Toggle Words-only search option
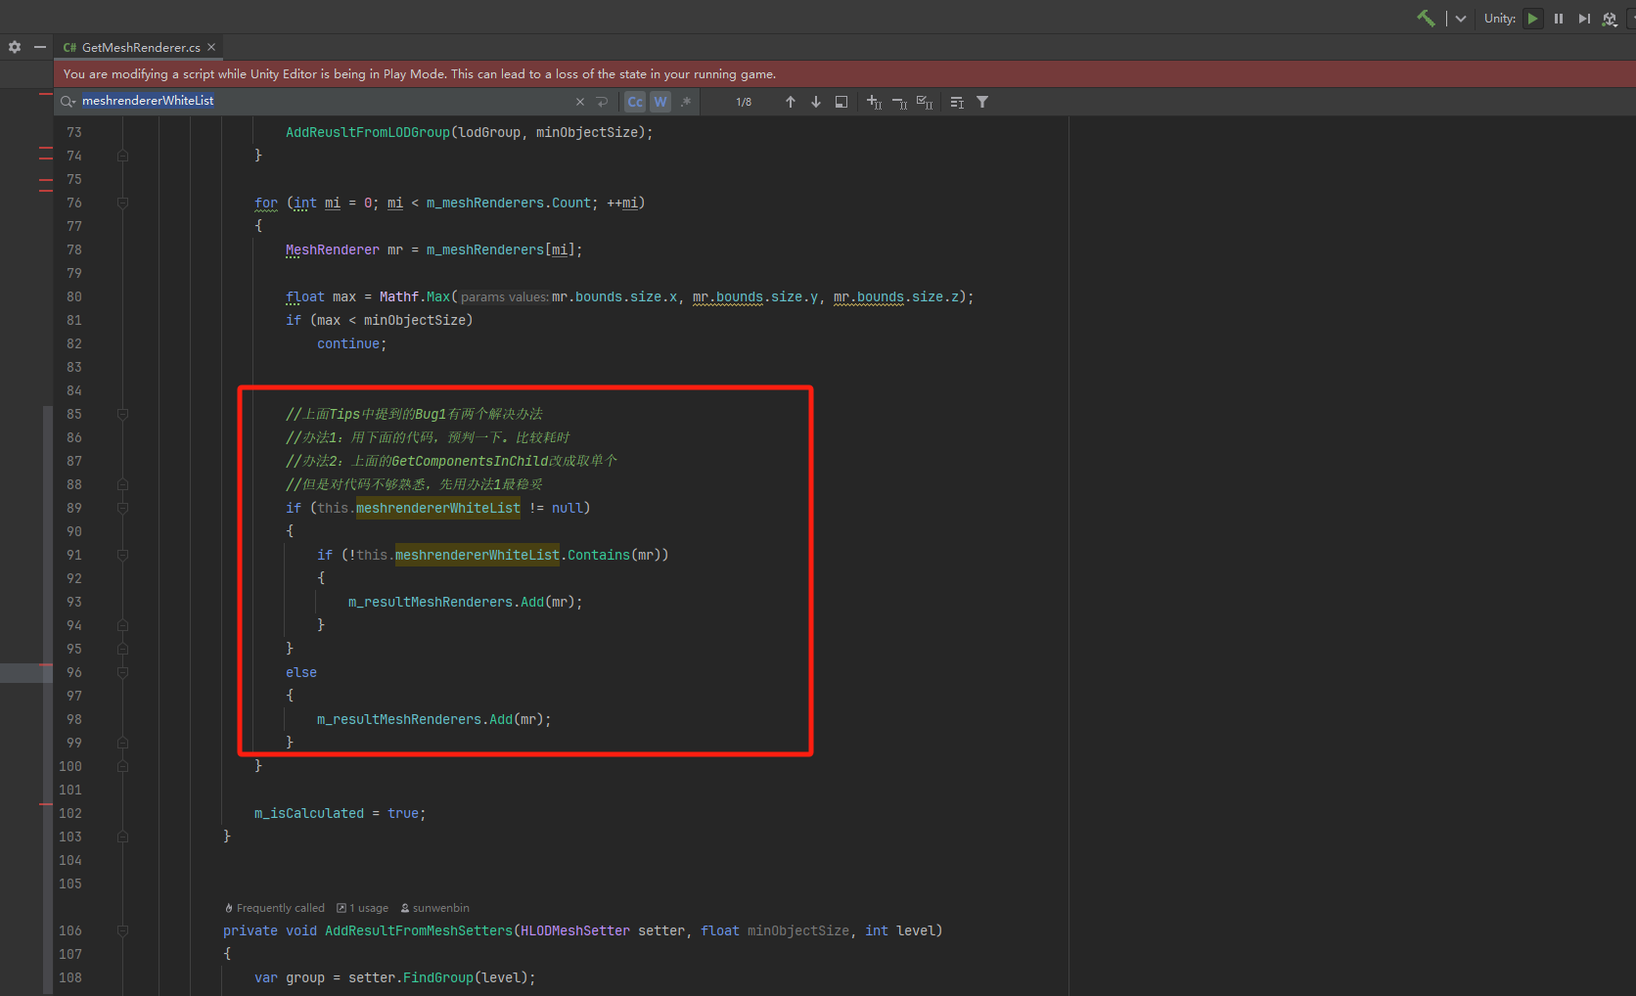 pos(660,102)
